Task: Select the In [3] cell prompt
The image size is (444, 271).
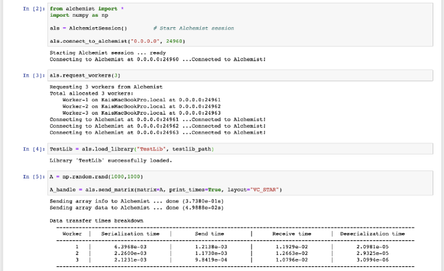Action: click(33, 75)
